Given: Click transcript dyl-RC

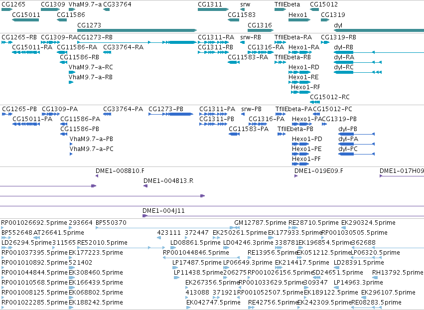Looking at the screenshot, I should pos(344,67).
